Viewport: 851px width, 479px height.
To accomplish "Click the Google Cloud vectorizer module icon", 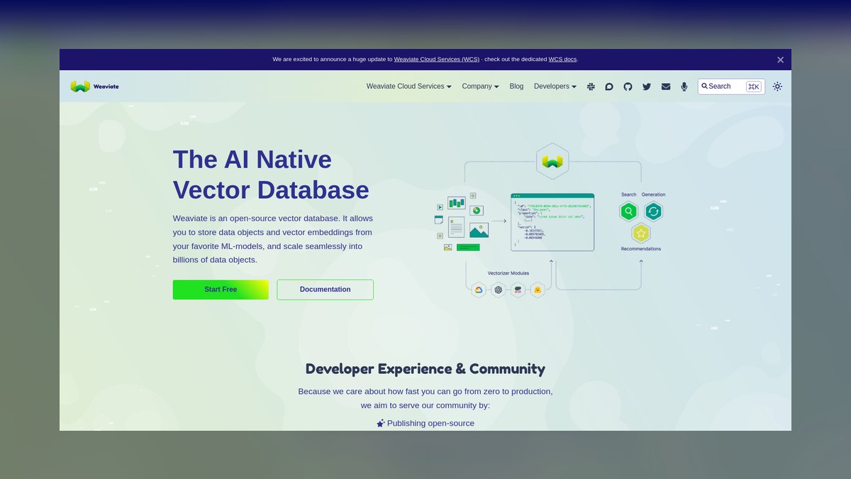I will [x=479, y=290].
